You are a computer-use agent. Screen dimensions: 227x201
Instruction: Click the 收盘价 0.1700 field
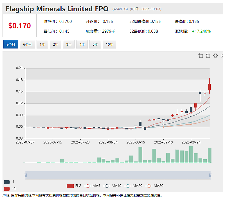[x=58, y=21]
